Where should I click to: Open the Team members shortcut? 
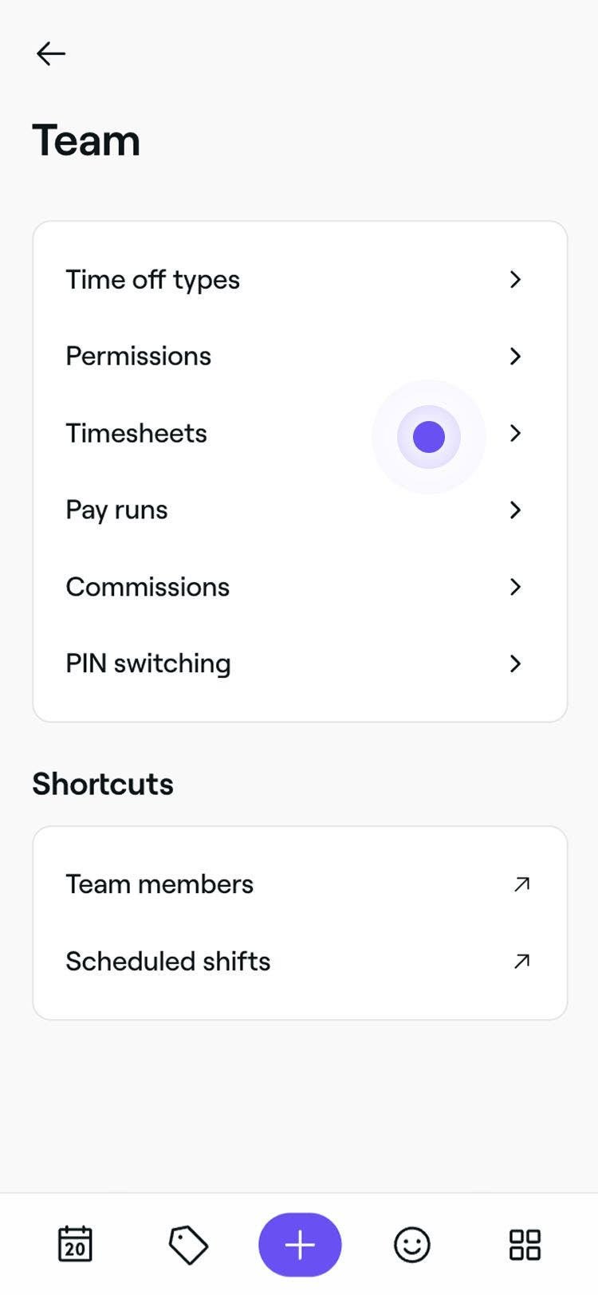159,884
